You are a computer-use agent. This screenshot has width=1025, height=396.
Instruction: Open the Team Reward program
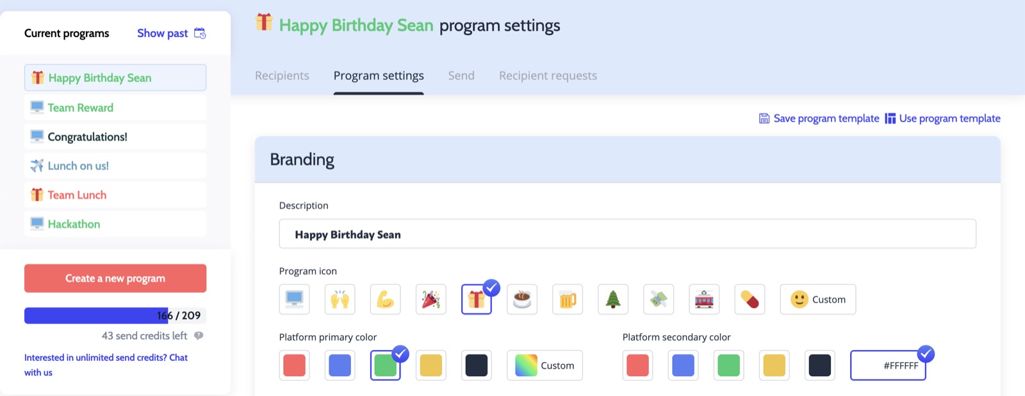115,107
